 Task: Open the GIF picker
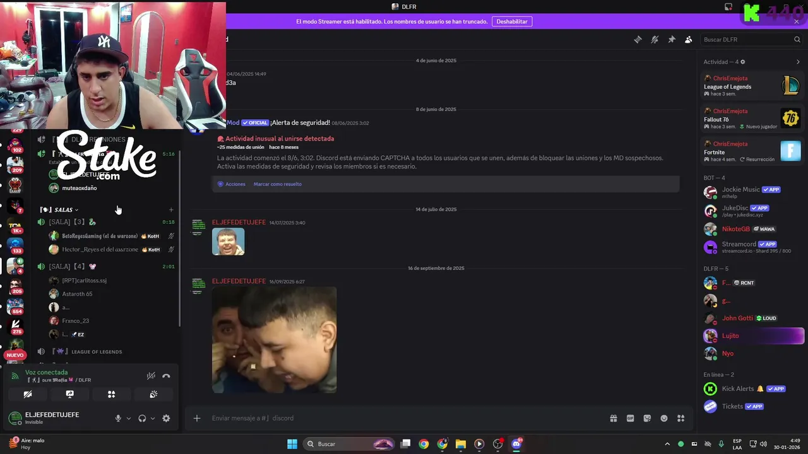(x=630, y=418)
